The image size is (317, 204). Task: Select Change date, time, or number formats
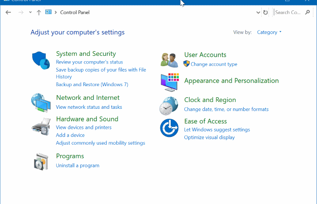tap(226, 109)
